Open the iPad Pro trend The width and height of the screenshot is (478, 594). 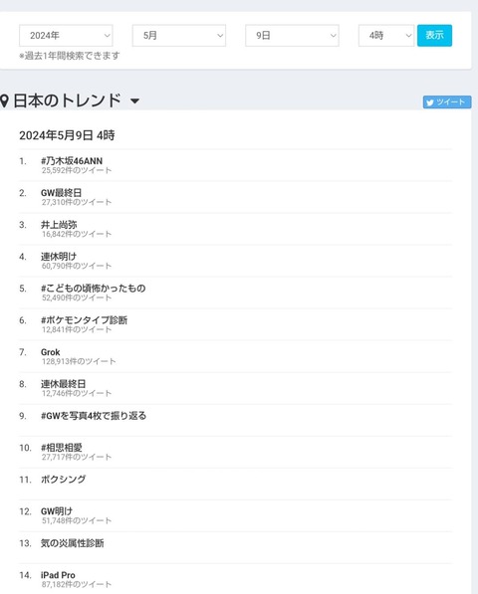coord(58,575)
